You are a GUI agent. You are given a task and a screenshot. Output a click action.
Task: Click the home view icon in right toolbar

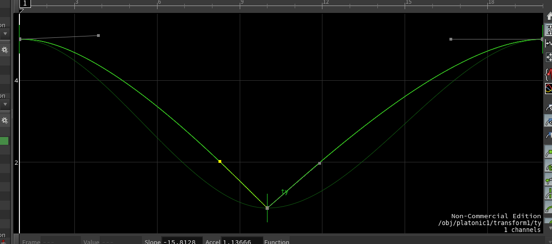point(549,17)
